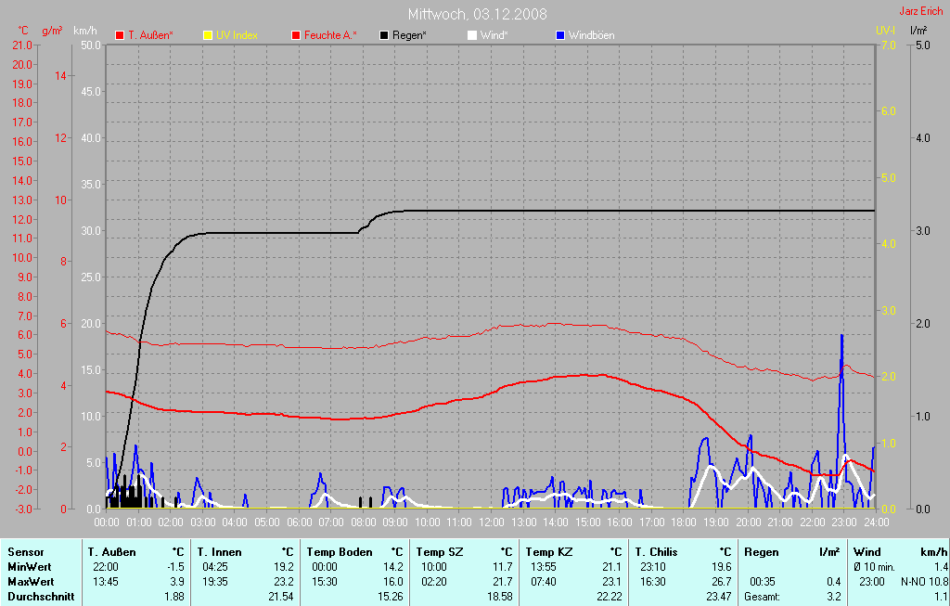Click the '14' value on g/m³ axis
This screenshot has height=606, width=950.
(x=60, y=76)
